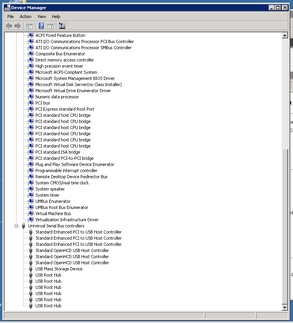Screen dimensions: 293x323
Task: Click the icon beside Remote Desktop Device Redirector Bus
Action: point(31,177)
